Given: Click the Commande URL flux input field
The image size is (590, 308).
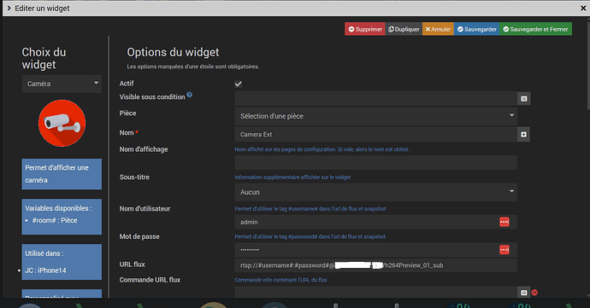Looking at the screenshot, I should [375, 293].
